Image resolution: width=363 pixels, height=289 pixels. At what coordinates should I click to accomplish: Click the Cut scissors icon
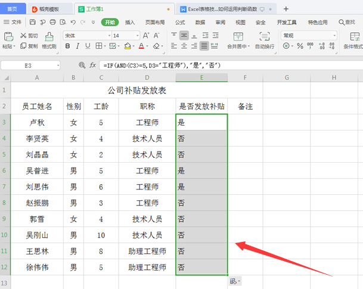(x=23, y=35)
